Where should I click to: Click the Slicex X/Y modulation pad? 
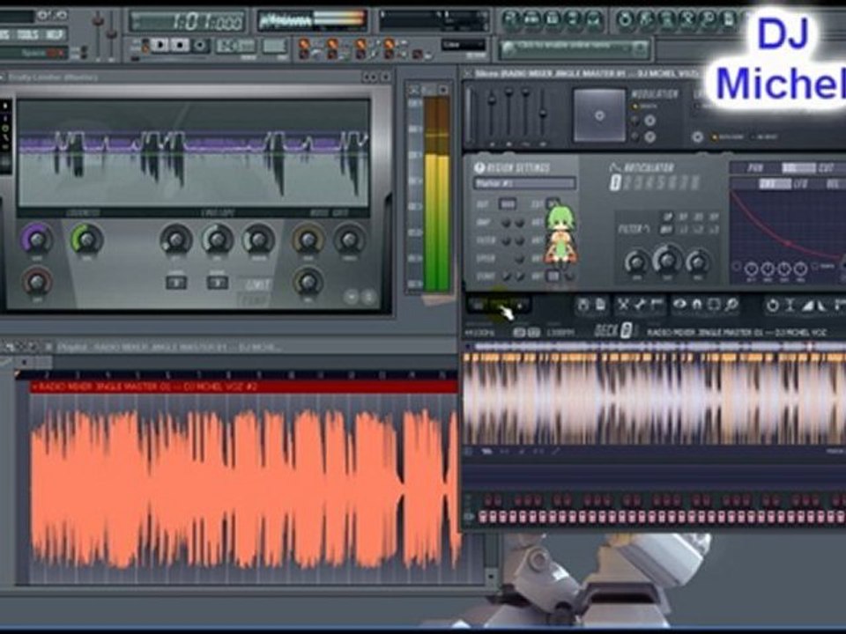point(599,116)
